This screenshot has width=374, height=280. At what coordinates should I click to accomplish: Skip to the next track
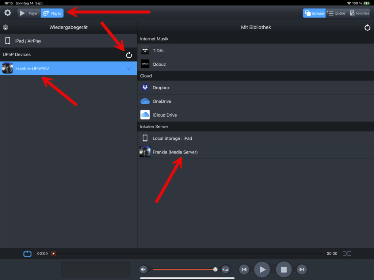tap(301, 270)
